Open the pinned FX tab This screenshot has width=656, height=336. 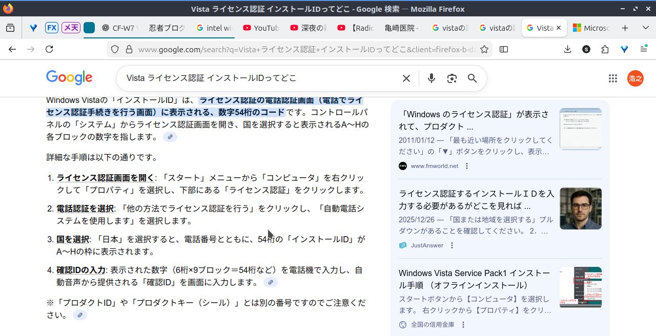(51, 28)
